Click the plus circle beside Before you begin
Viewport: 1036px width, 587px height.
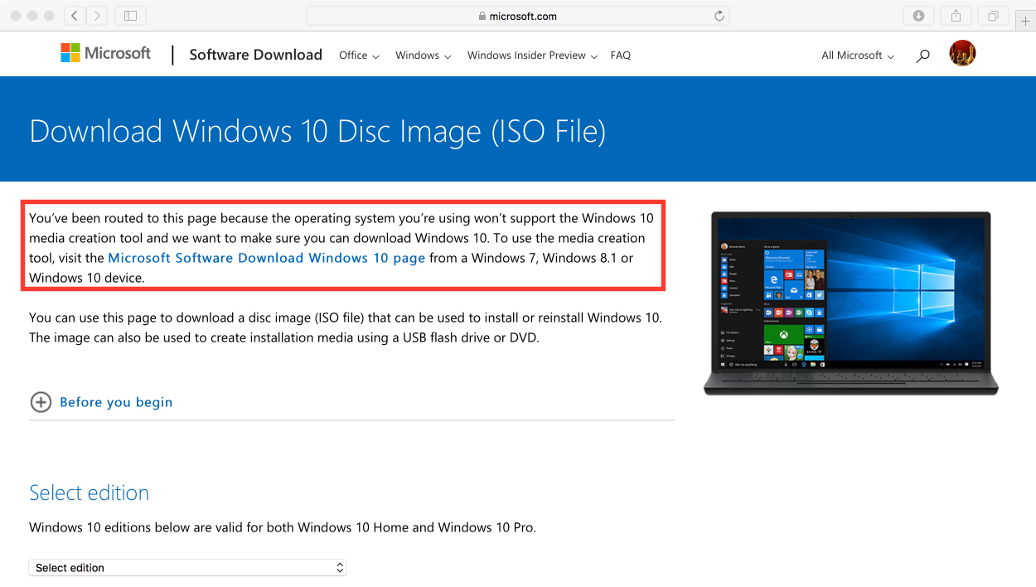click(41, 402)
